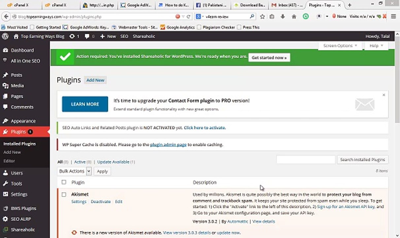Open browser downloads arrow icon

click(283, 17)
